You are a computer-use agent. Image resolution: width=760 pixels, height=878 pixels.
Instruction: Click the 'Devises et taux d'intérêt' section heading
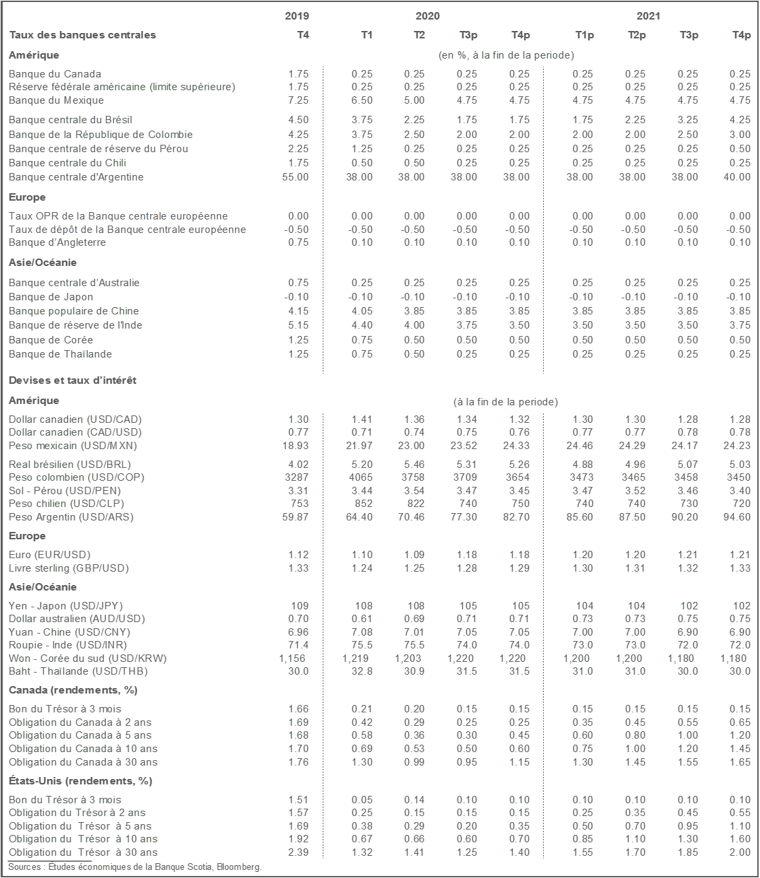click(73, 380)
